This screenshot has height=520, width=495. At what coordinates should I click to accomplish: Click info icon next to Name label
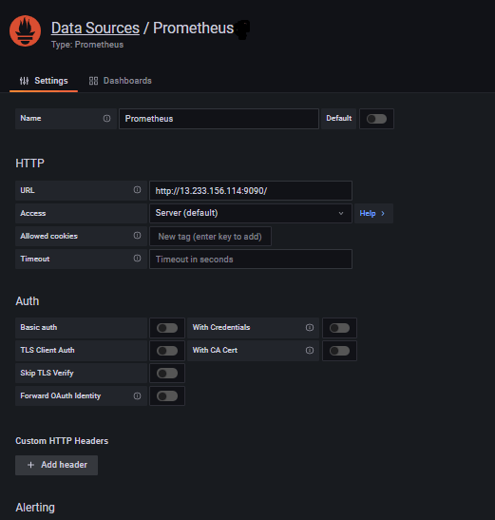coord(106,119)
